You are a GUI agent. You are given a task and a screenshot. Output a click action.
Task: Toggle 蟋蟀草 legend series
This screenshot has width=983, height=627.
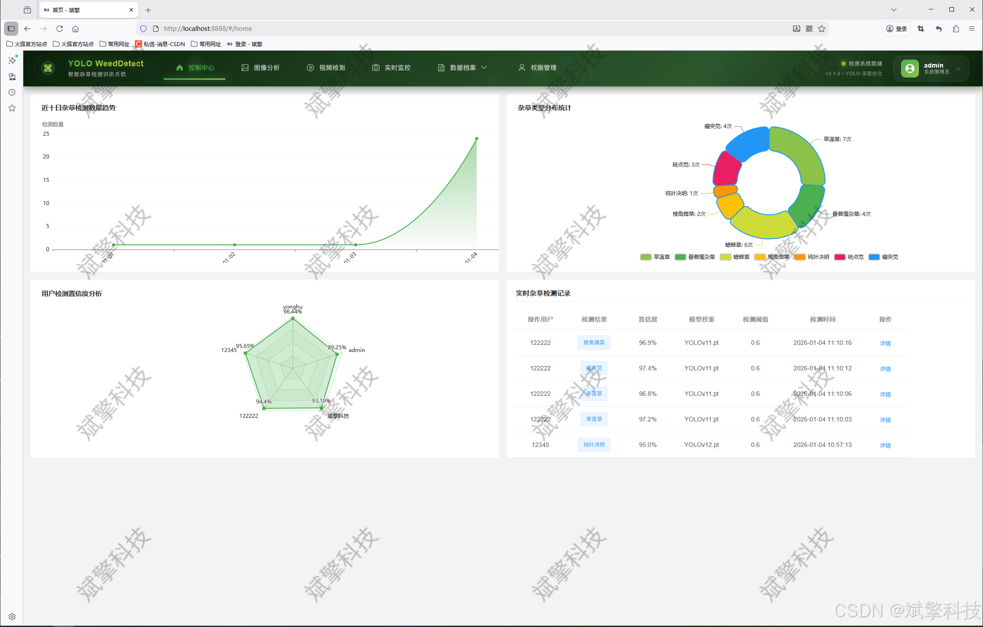pos(735,257)
